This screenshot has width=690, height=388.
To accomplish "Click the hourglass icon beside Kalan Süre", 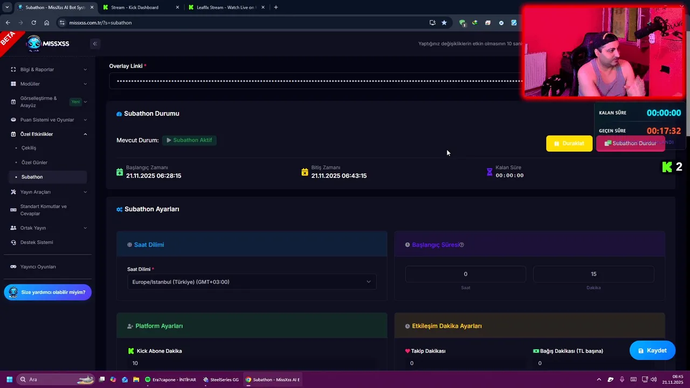I will 489,172.
